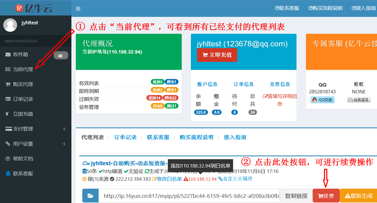The image size is (377, 203).
Task: Click 修改白名单 link
Action: (x=167, y=179)
